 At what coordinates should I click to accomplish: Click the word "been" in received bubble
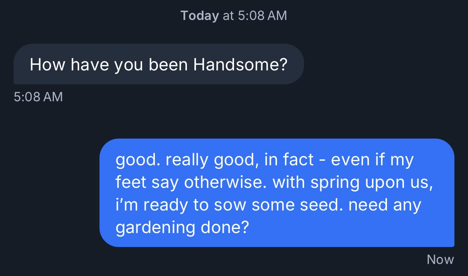[168, 65]
